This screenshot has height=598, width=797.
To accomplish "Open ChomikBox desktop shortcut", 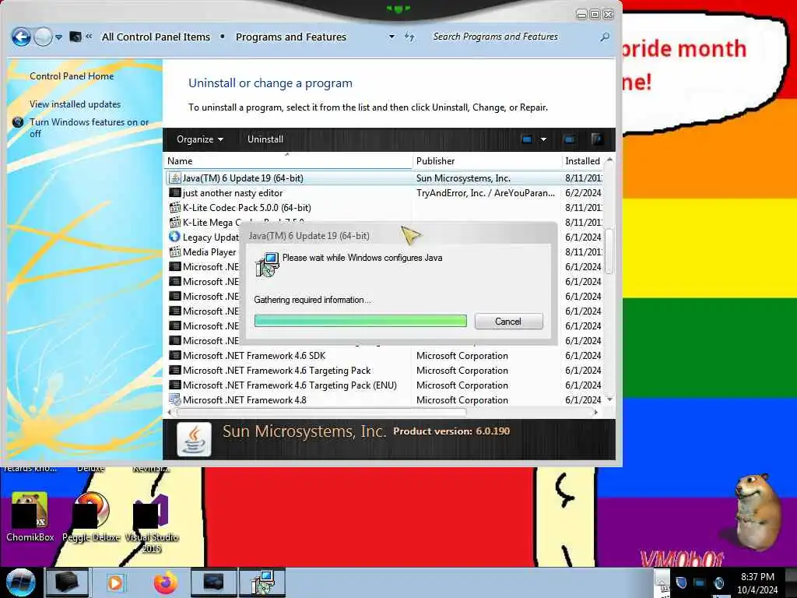I will (30, 517).
